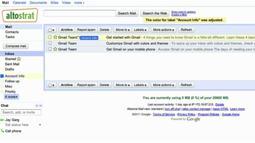255x143 pixels.
Task: Select the Account Info label in sidebar
Action: 15,76
